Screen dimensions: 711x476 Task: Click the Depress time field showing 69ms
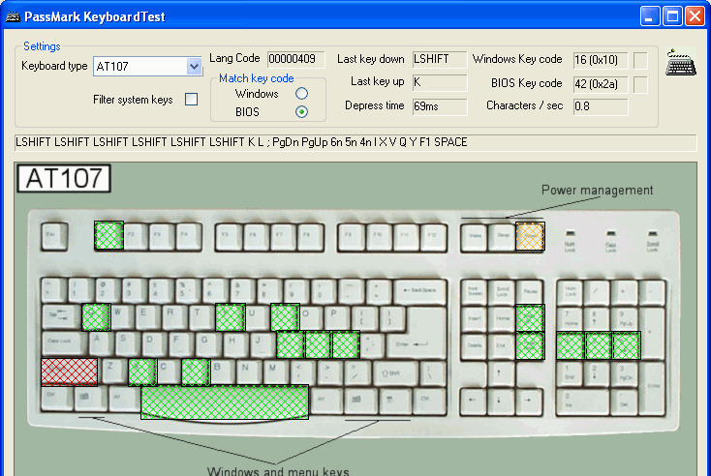pyautogui.click(x=440, y=106)
